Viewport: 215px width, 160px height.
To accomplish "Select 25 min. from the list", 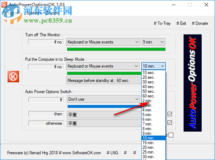I will (x=154, y=152).
